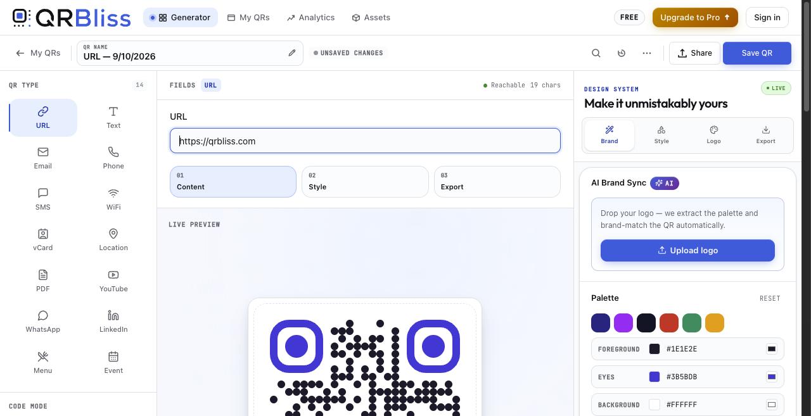
Task: Select the Event QR type
Action: pos(113,363)
